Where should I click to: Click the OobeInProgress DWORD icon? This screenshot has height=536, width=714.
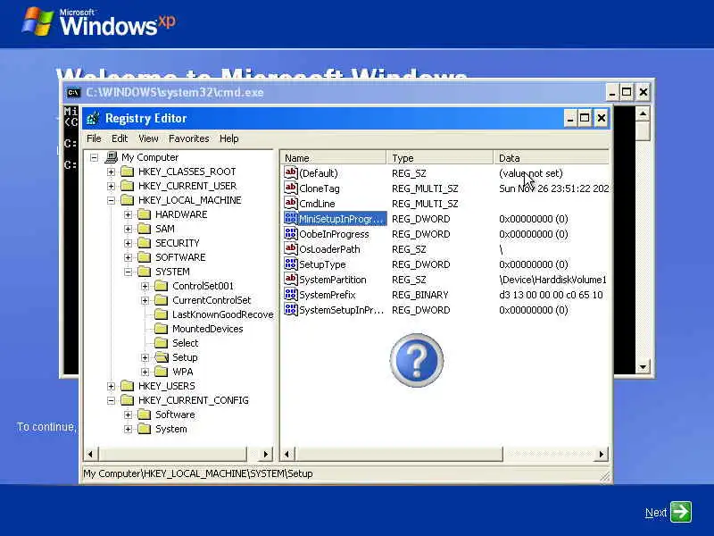[291, 233]
